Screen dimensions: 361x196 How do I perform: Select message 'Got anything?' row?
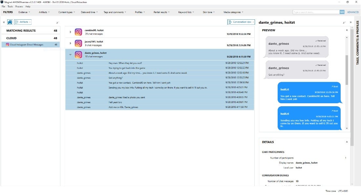pos(160,78)
